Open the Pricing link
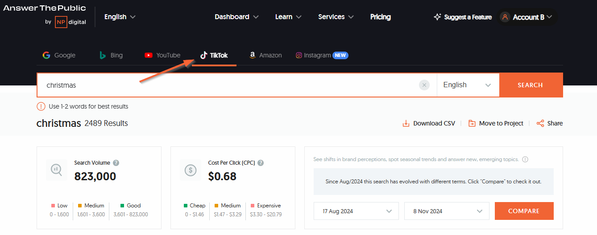The image size is (597, 235). click(x=380, y=17)
